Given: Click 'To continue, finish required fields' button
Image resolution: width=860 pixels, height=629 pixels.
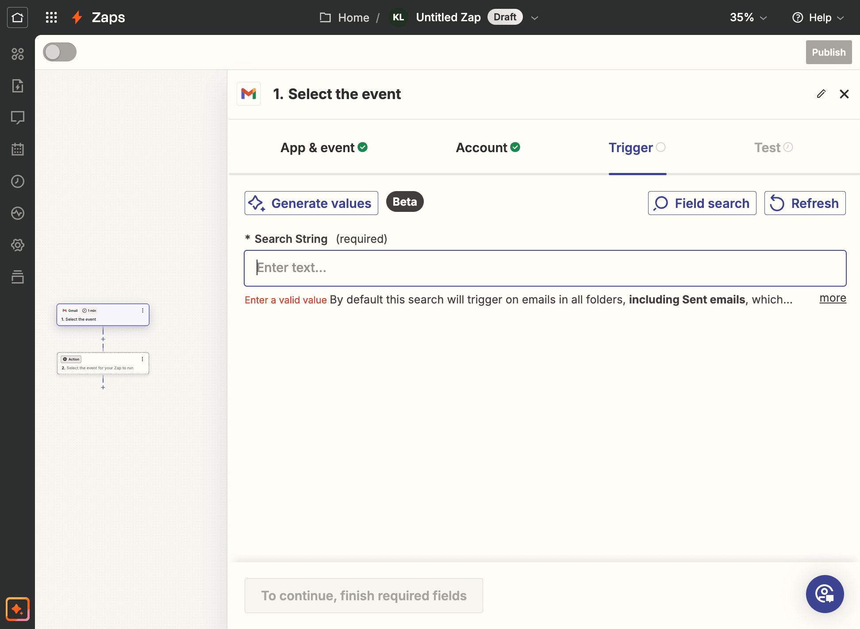Looking at the screenshot, I should [364, 595].
